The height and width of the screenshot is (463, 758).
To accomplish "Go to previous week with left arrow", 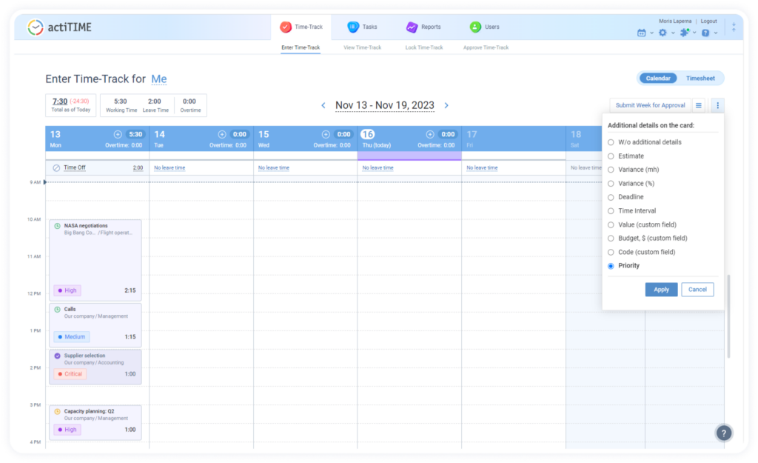I will pos(323,105).
